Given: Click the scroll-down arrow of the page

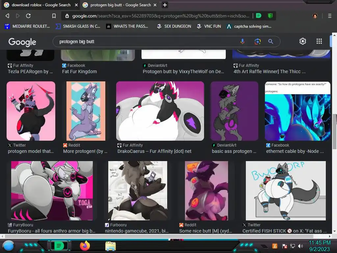Looking at the screenshot, I should [x=334, y=231].
